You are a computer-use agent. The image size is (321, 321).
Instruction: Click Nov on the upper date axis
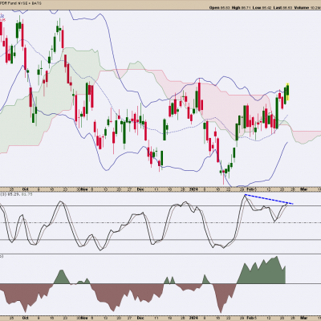point(84,189)
